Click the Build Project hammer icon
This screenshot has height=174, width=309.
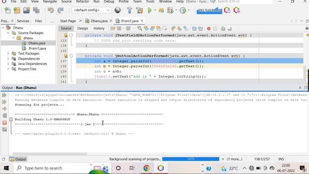129,10
